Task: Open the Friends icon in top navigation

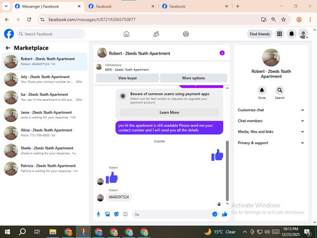Action: pyautogui.click(x=156, y=34)
